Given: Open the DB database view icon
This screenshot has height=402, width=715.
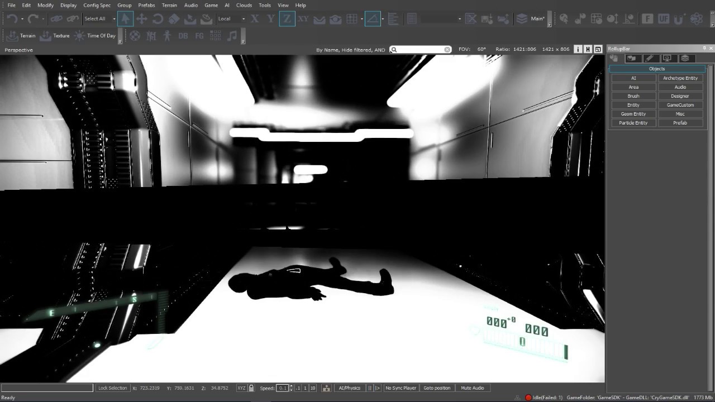Looking at the screenshot, I should (183, 36).
